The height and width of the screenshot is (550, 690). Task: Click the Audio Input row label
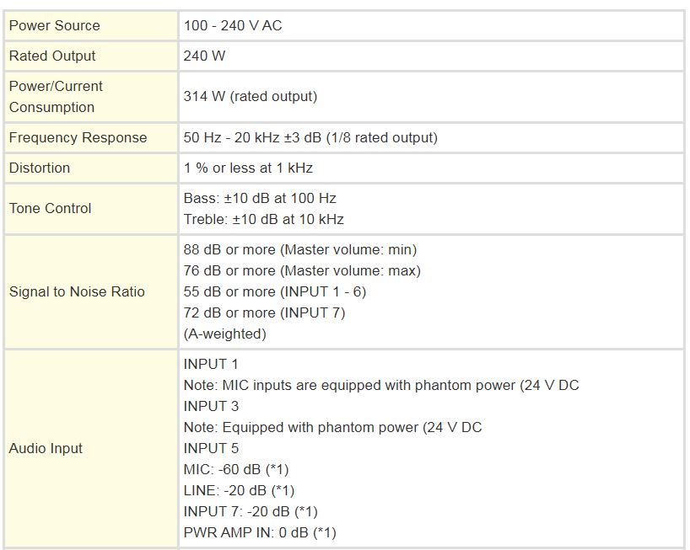click(x=46, y=448)
